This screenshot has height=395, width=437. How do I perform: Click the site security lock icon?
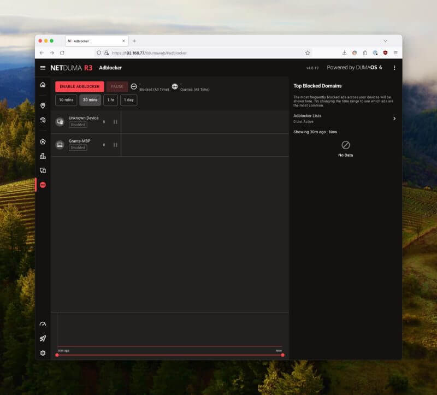tap(107, 53)
